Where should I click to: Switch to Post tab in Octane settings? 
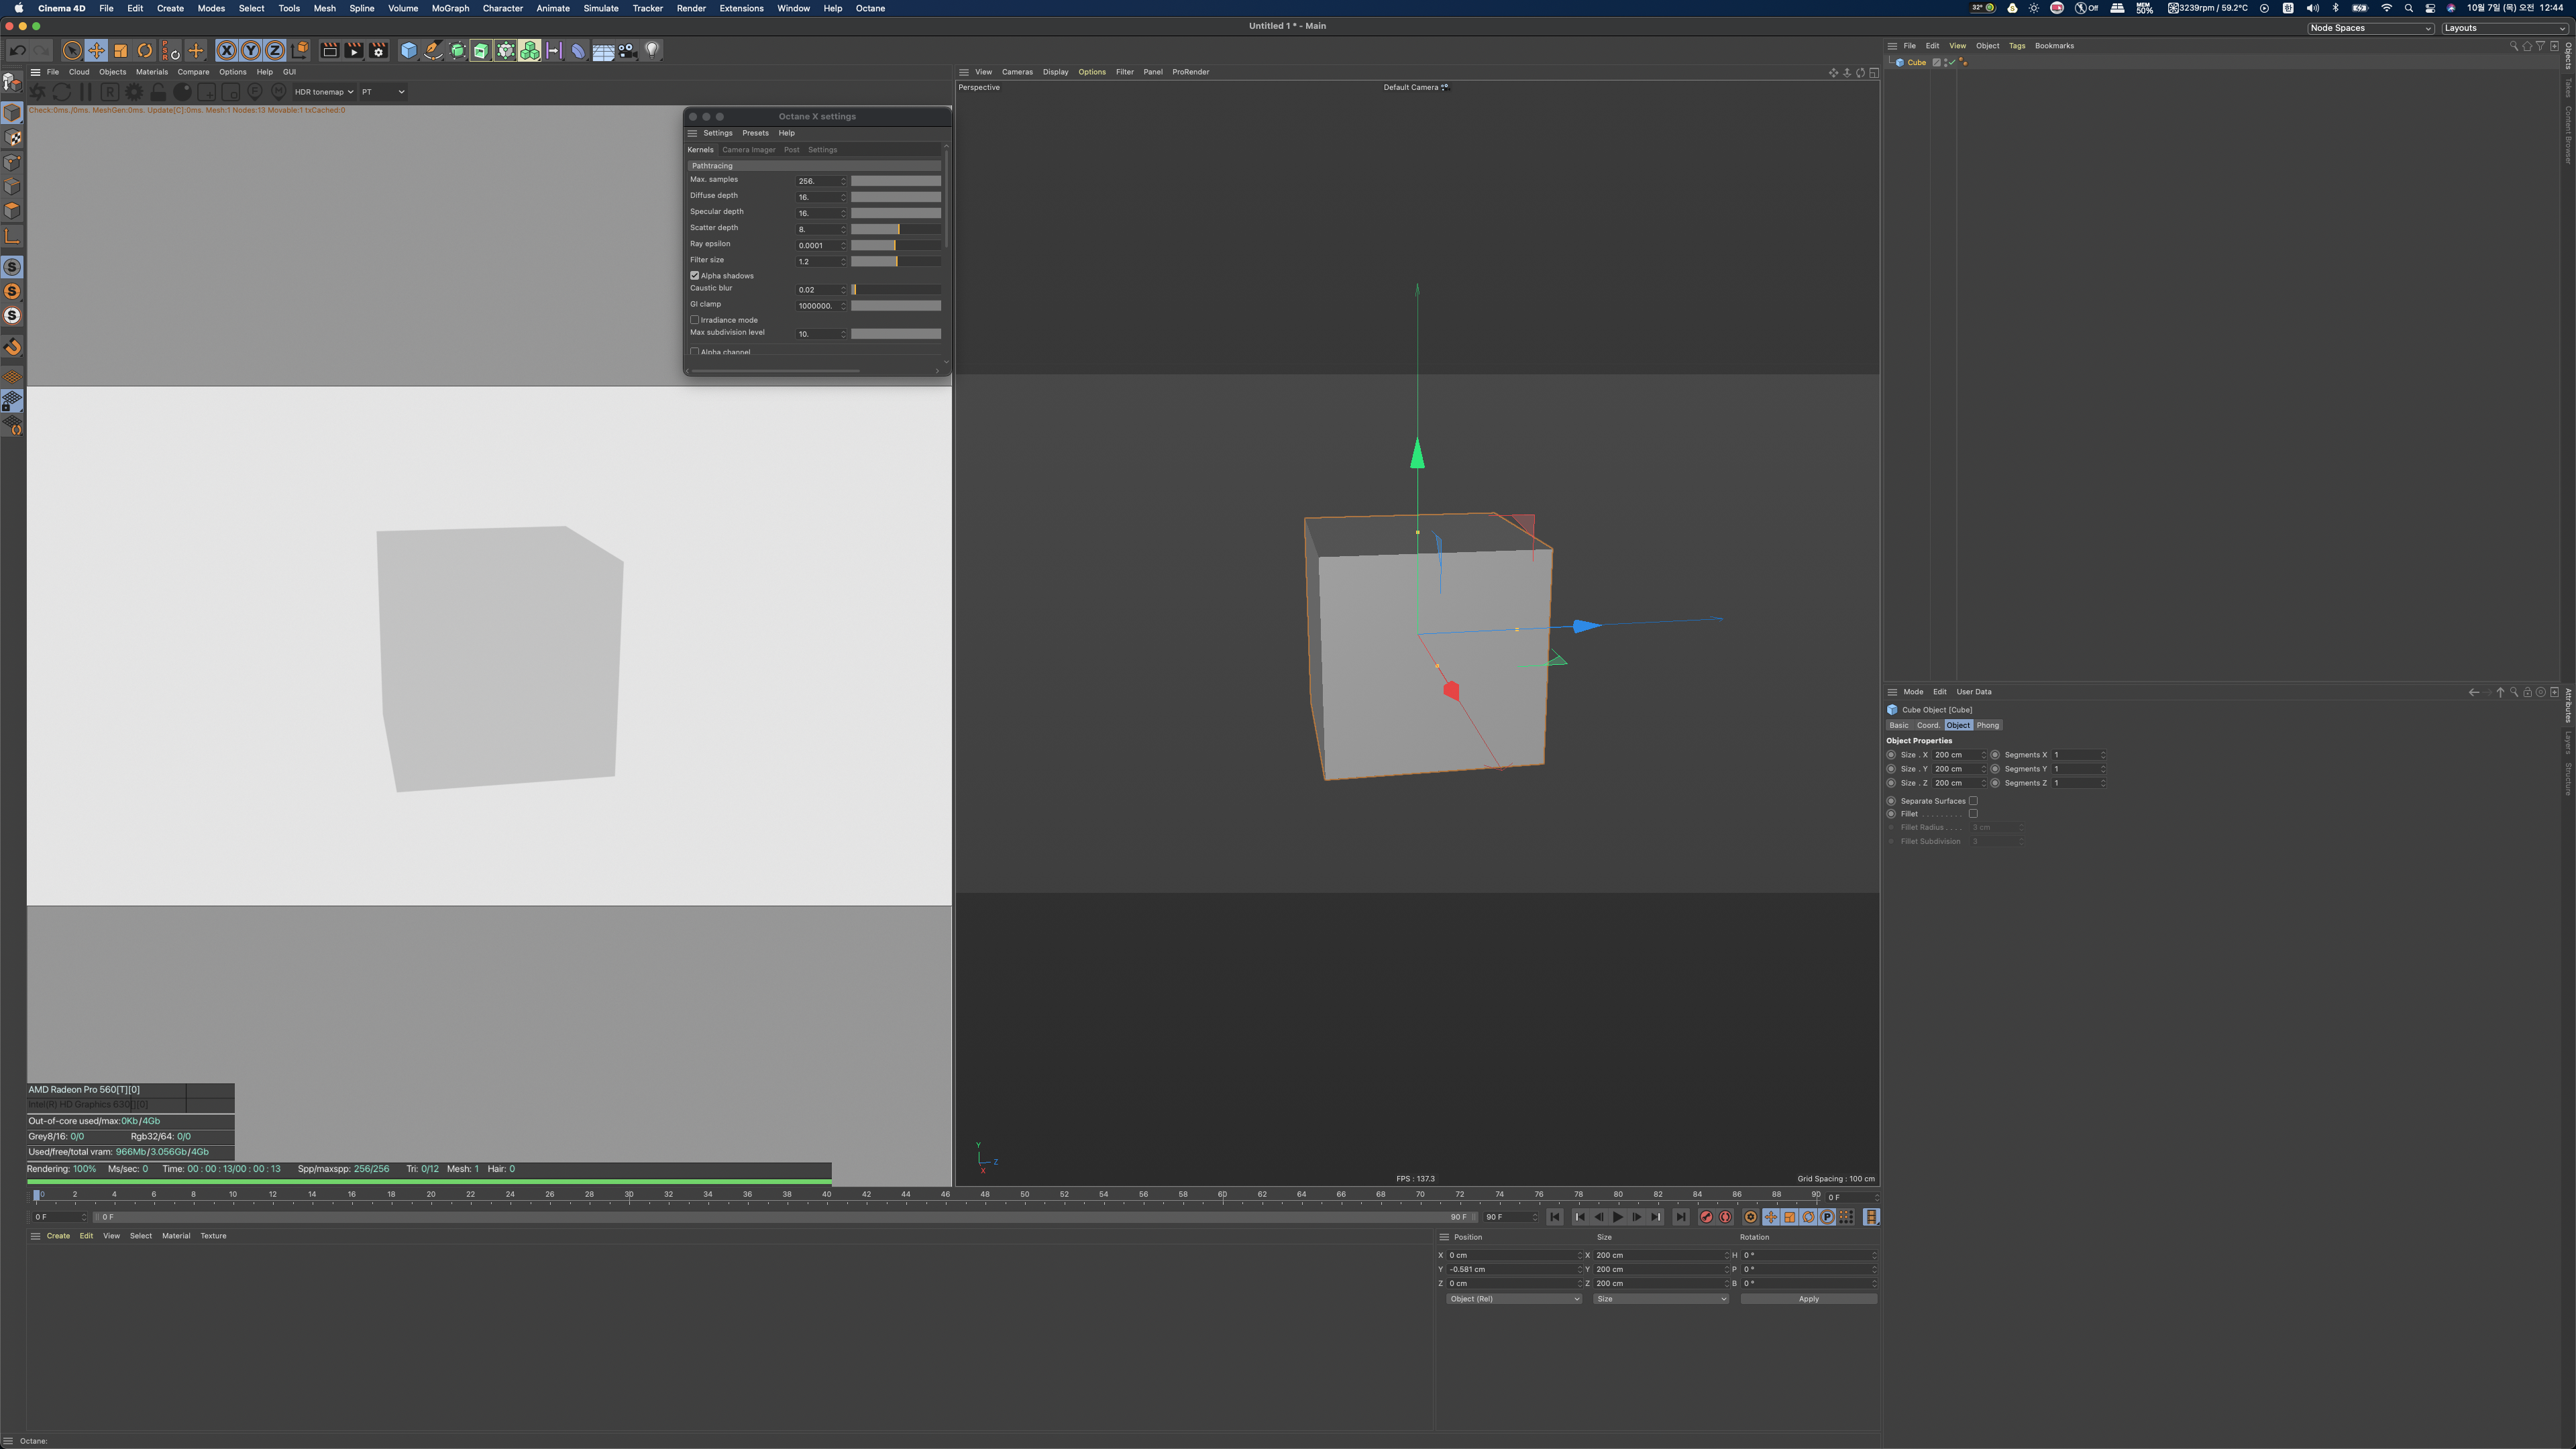[791, 150]
